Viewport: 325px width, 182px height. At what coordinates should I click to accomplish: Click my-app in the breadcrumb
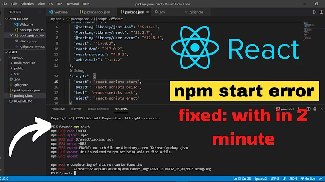point(56,19)
